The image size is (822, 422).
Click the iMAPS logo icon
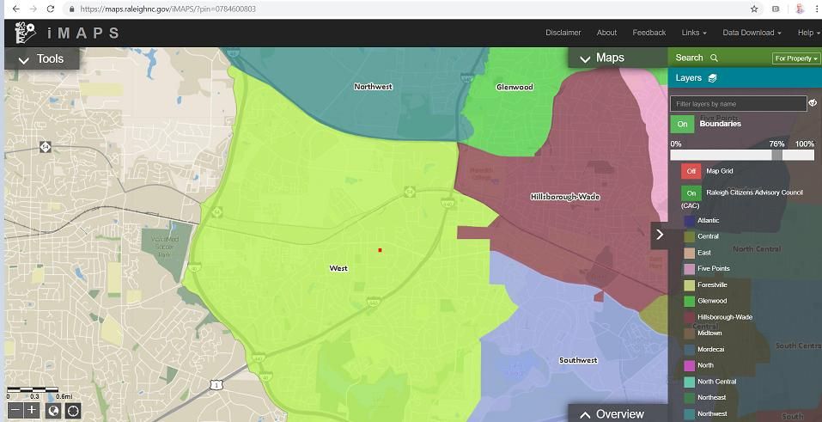(25, 33)
